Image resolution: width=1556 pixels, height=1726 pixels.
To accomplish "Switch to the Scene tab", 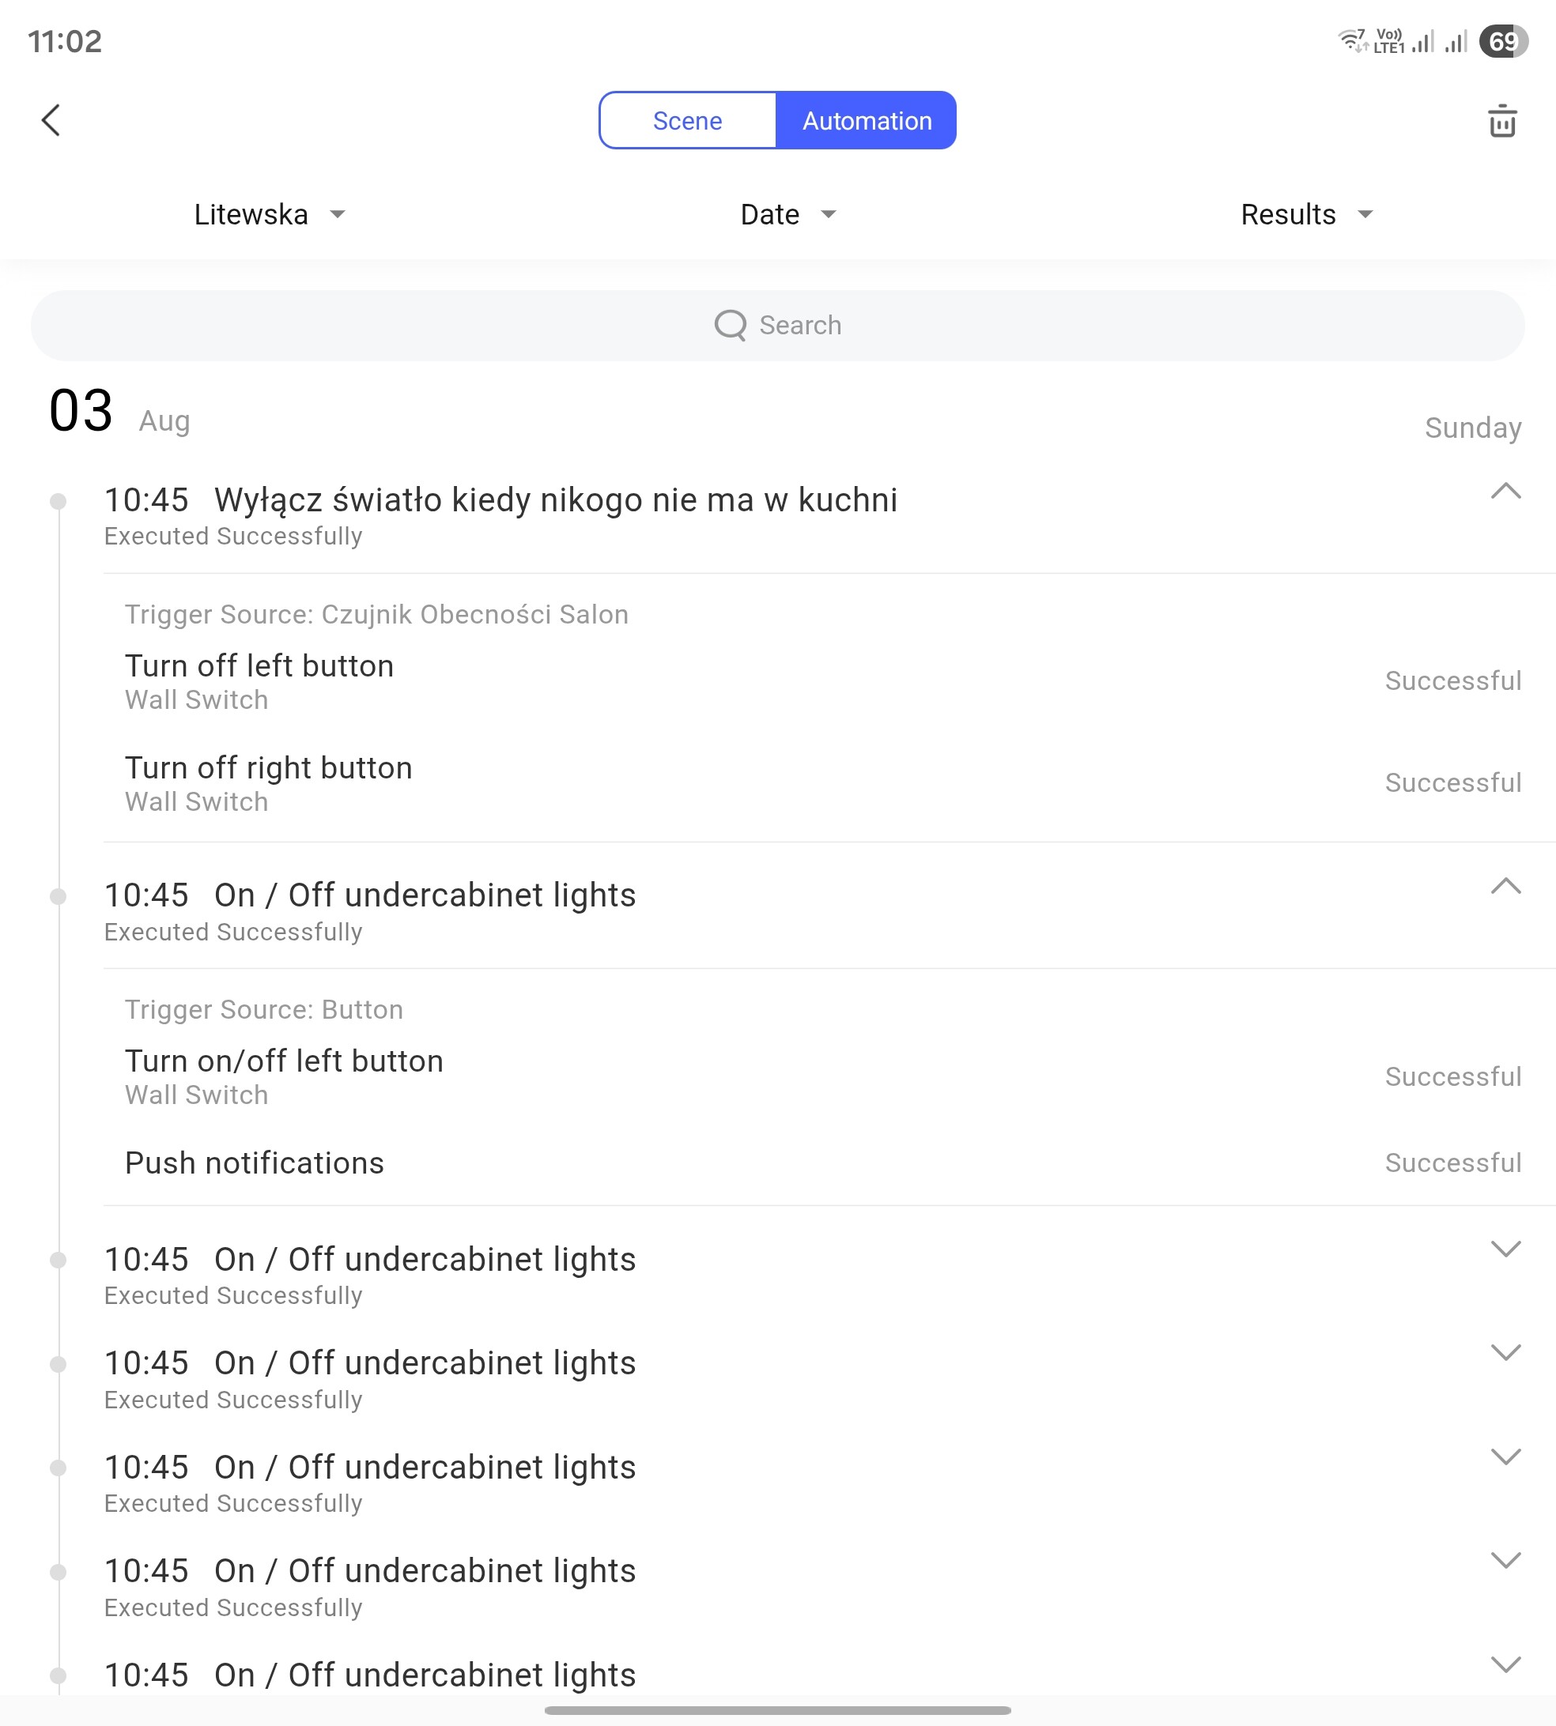I will pos(687,120).
